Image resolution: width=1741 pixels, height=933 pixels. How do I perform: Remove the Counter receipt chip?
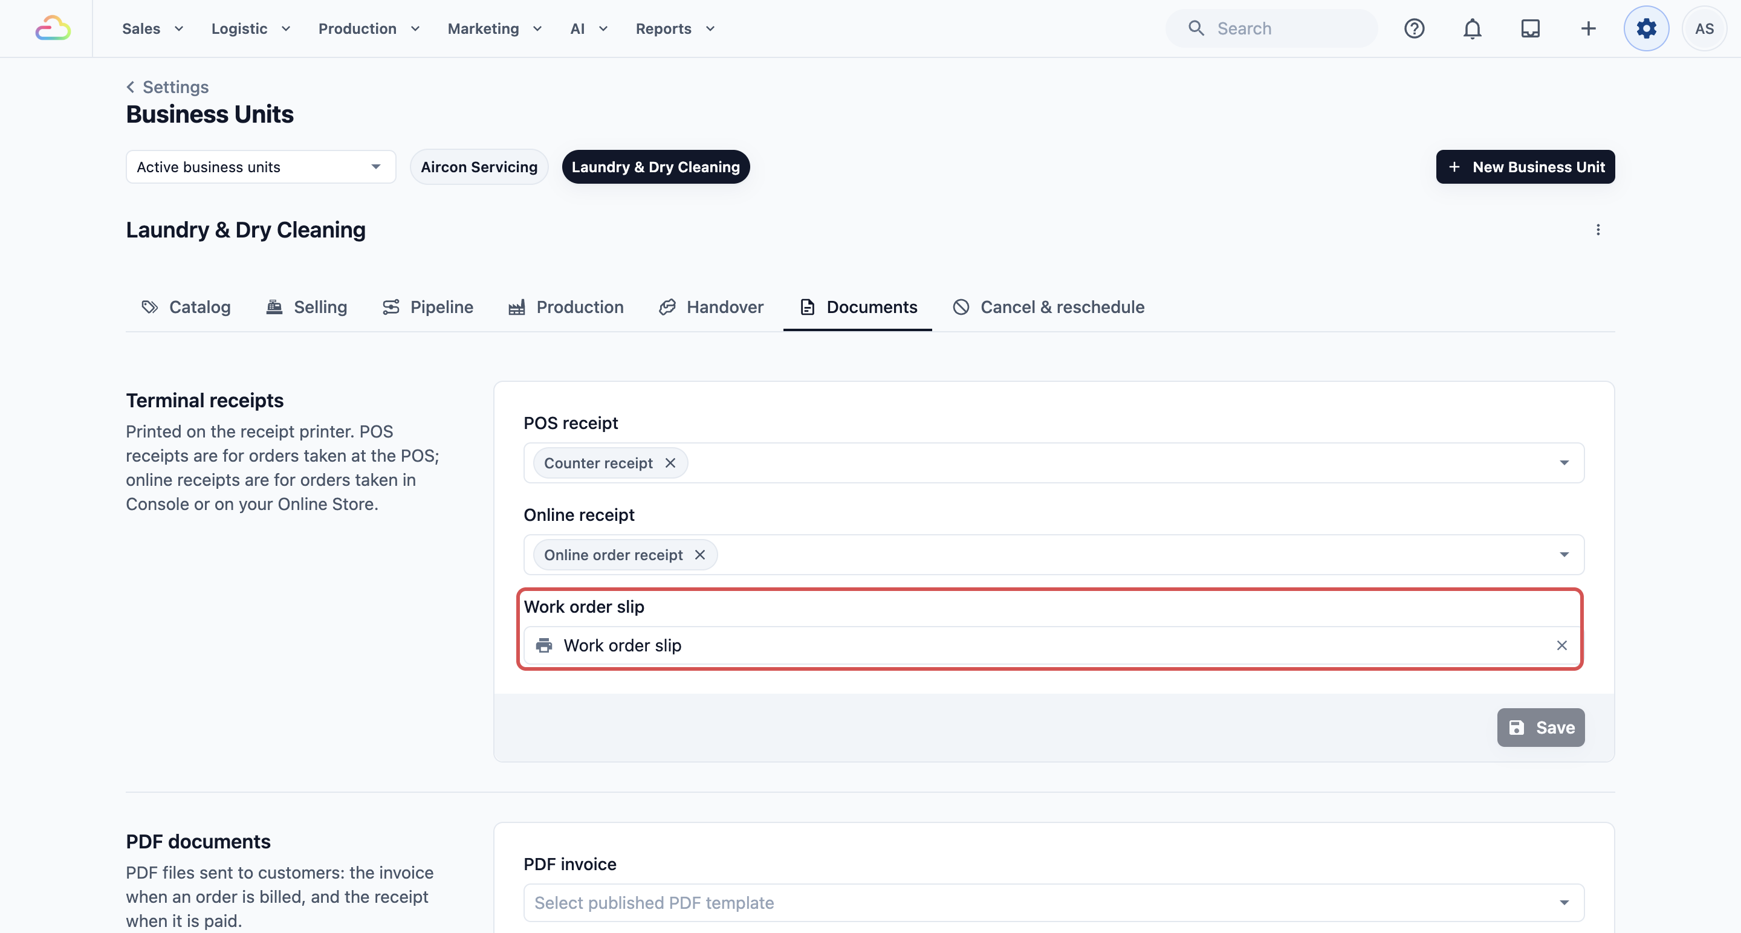670,463
